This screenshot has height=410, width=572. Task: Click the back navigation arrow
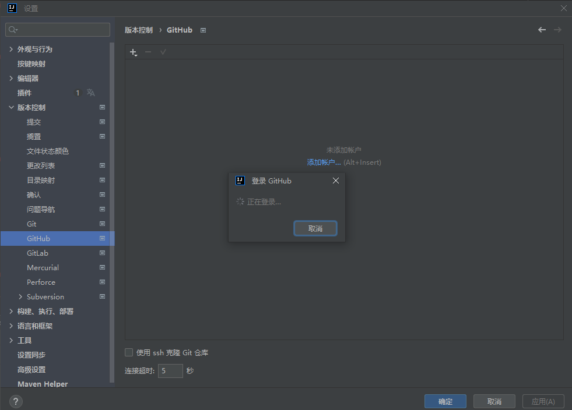point(542,30)
